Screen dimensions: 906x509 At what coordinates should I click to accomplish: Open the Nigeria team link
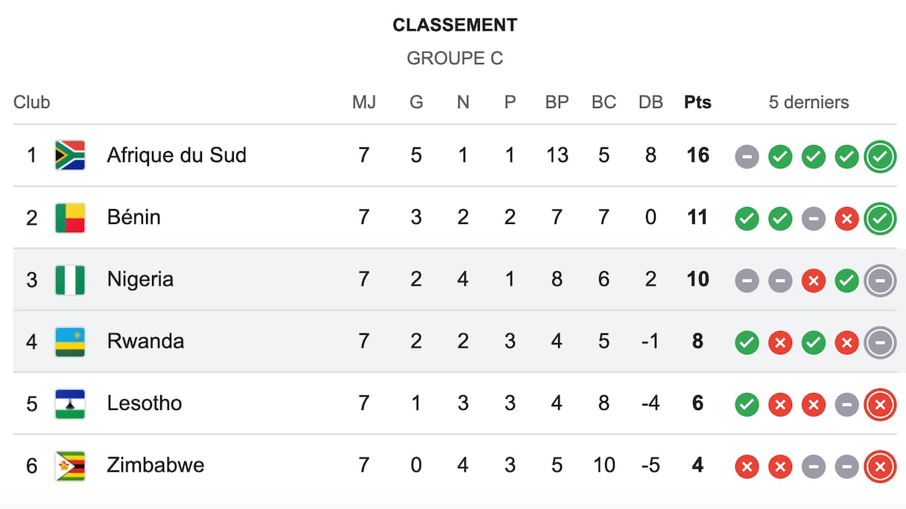[x=140, y=280]
